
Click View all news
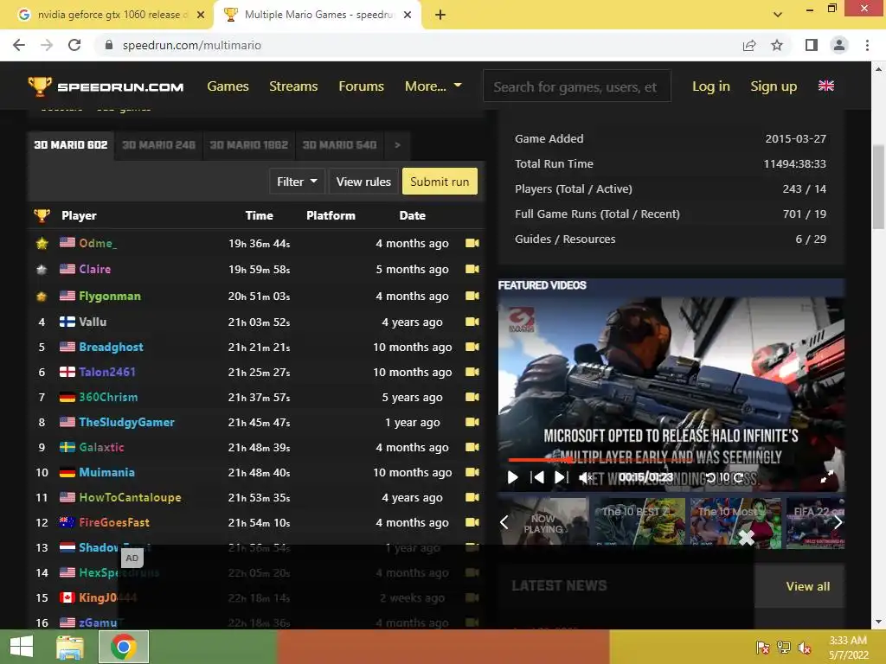coord(807,587)
